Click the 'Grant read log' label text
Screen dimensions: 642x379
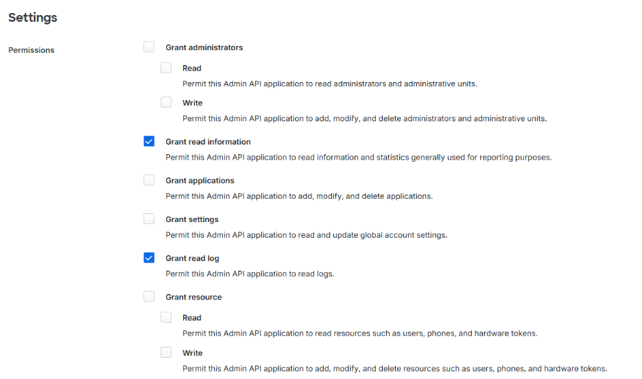pyautogui.click(x=192, y=258)
